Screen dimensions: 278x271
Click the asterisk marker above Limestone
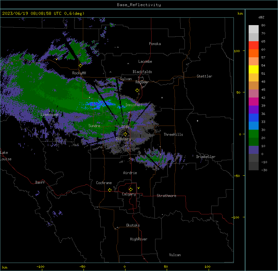(x=49, y=111)
